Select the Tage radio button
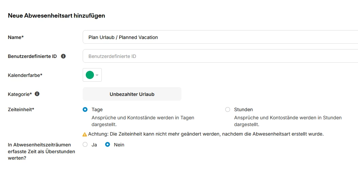 click(x=85, y=109)
